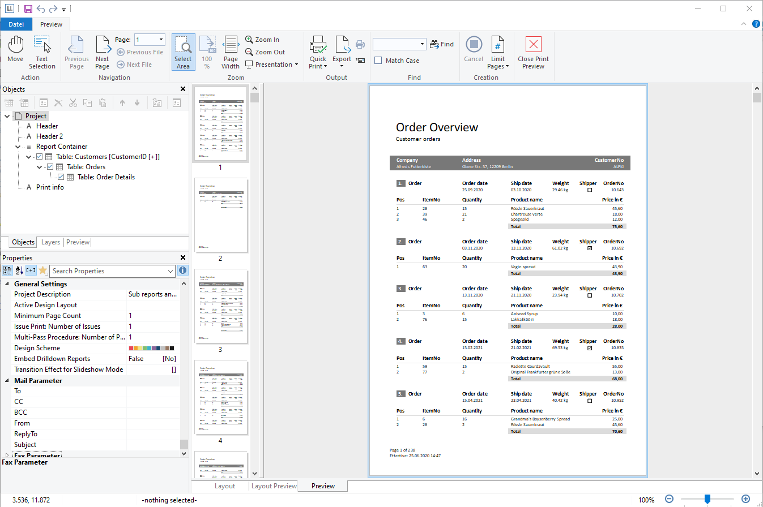The height and width of the screenshot is (507, 763).
Task: Close the Objects panel
Action: pyautogui.click(x=183, y=89)
